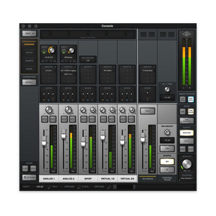Image resolution: width=216 pixels, height=216 pixels.
Task: Solo the Analog 1 channel
Action: 45,119
